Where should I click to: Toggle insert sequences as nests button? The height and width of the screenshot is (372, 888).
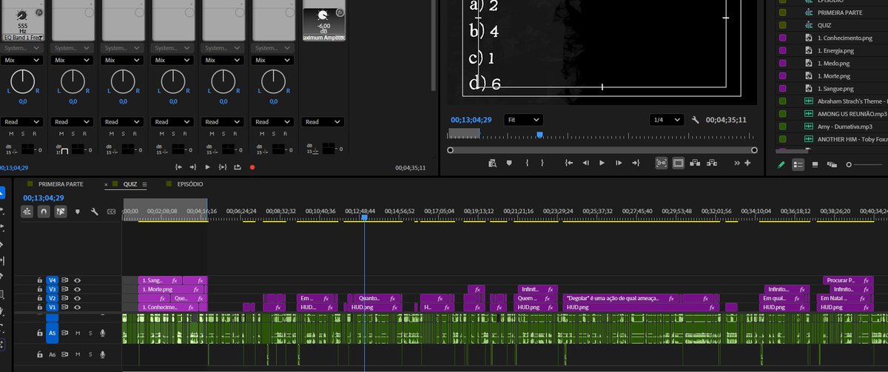tap(27, 212)
